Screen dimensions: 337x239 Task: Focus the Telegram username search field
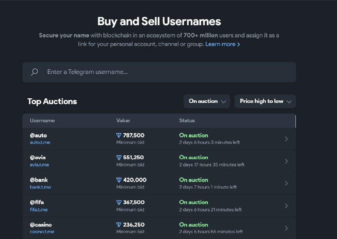159,72
